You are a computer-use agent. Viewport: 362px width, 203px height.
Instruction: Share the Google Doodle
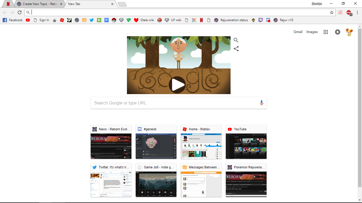pyautogui.click(x=236, y=49)
